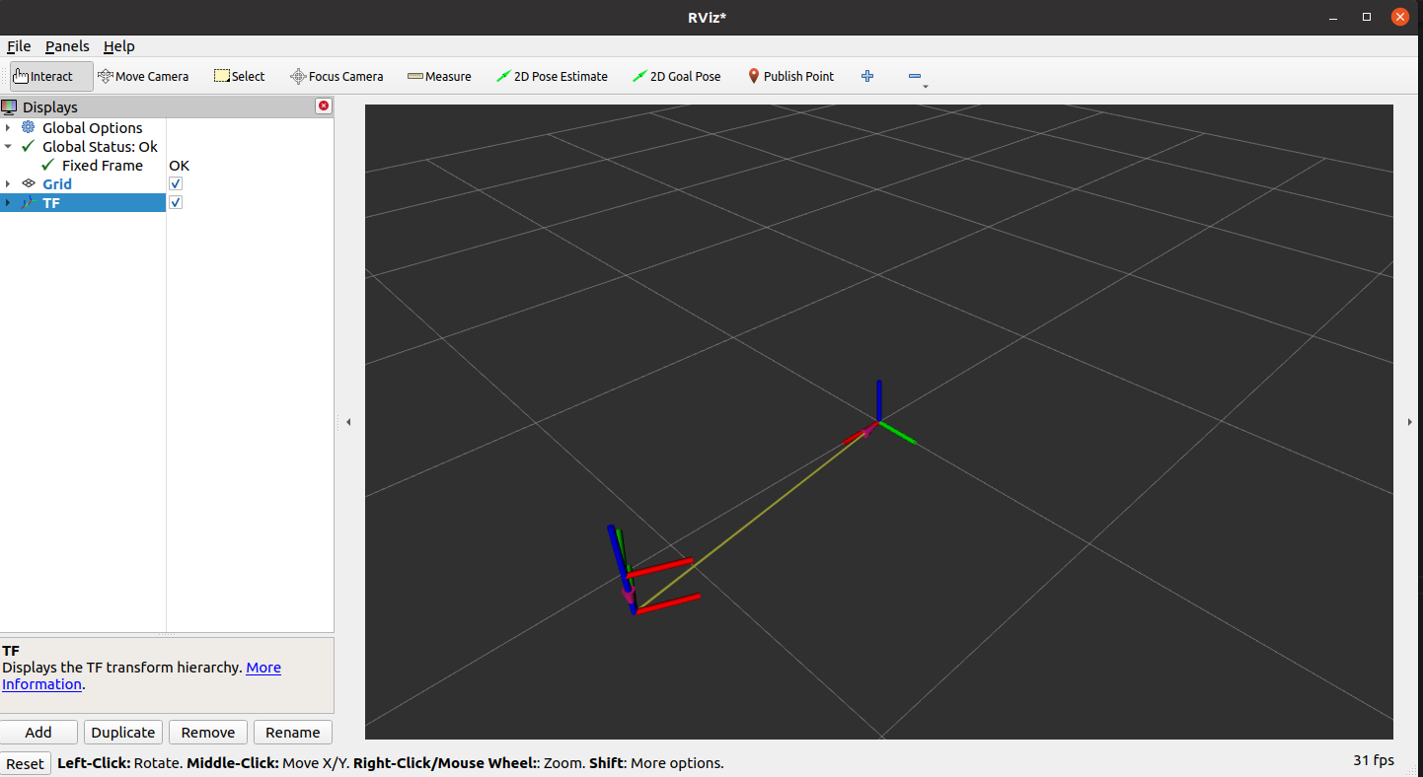
Task: Click the Displays panel monitor icon
Action: [x=10, y=106]
